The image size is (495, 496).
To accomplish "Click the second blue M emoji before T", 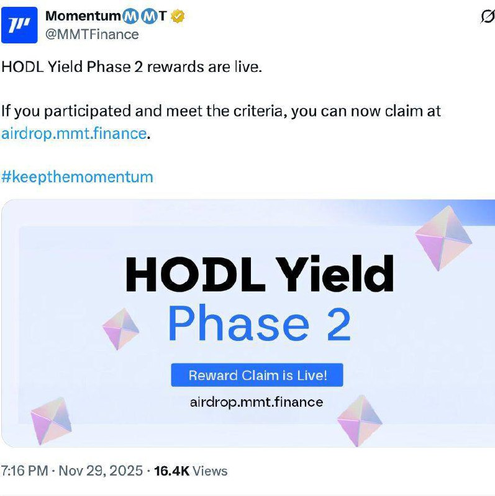I will click(149, 16).
